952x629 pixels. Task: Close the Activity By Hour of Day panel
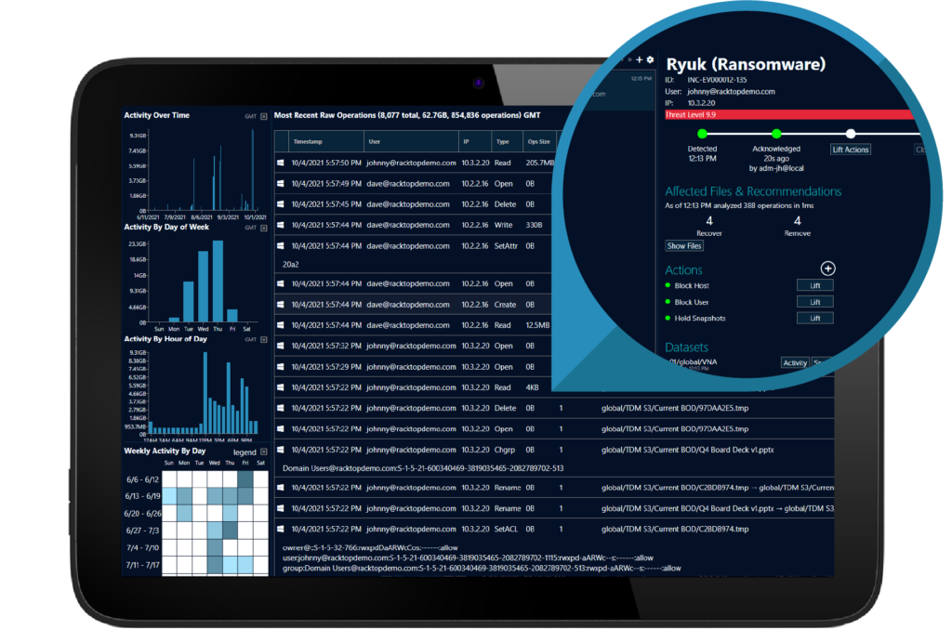point(263,340)
